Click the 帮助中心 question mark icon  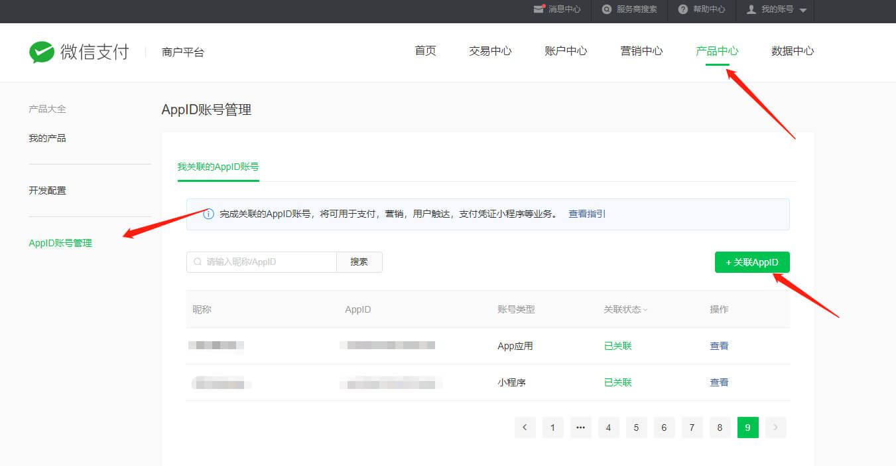(683, 9)
